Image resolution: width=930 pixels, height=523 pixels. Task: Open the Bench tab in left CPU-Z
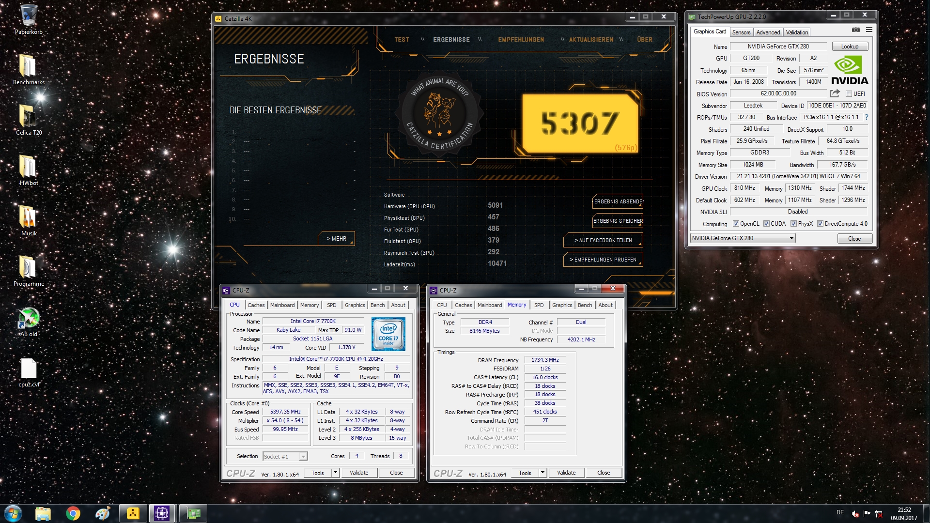(377, 305)
